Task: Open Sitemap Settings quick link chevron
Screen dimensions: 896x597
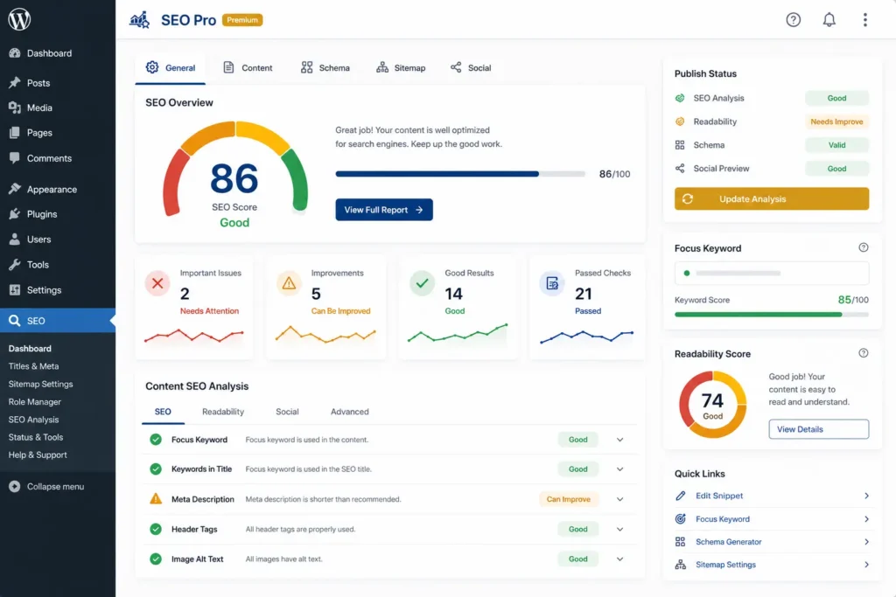Action: click(x=867, y=565)
